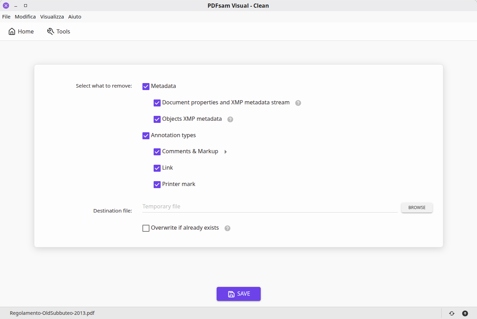The height and width of the screenshot is (319, 477).
Task: Click the BROWSE button
Action: tap(417, 207)
